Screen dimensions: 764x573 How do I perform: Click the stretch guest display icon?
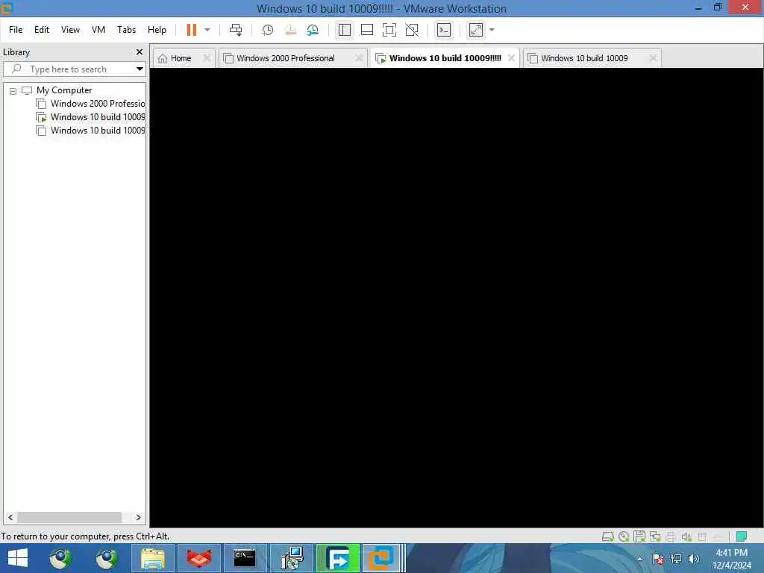click(476, 30)
